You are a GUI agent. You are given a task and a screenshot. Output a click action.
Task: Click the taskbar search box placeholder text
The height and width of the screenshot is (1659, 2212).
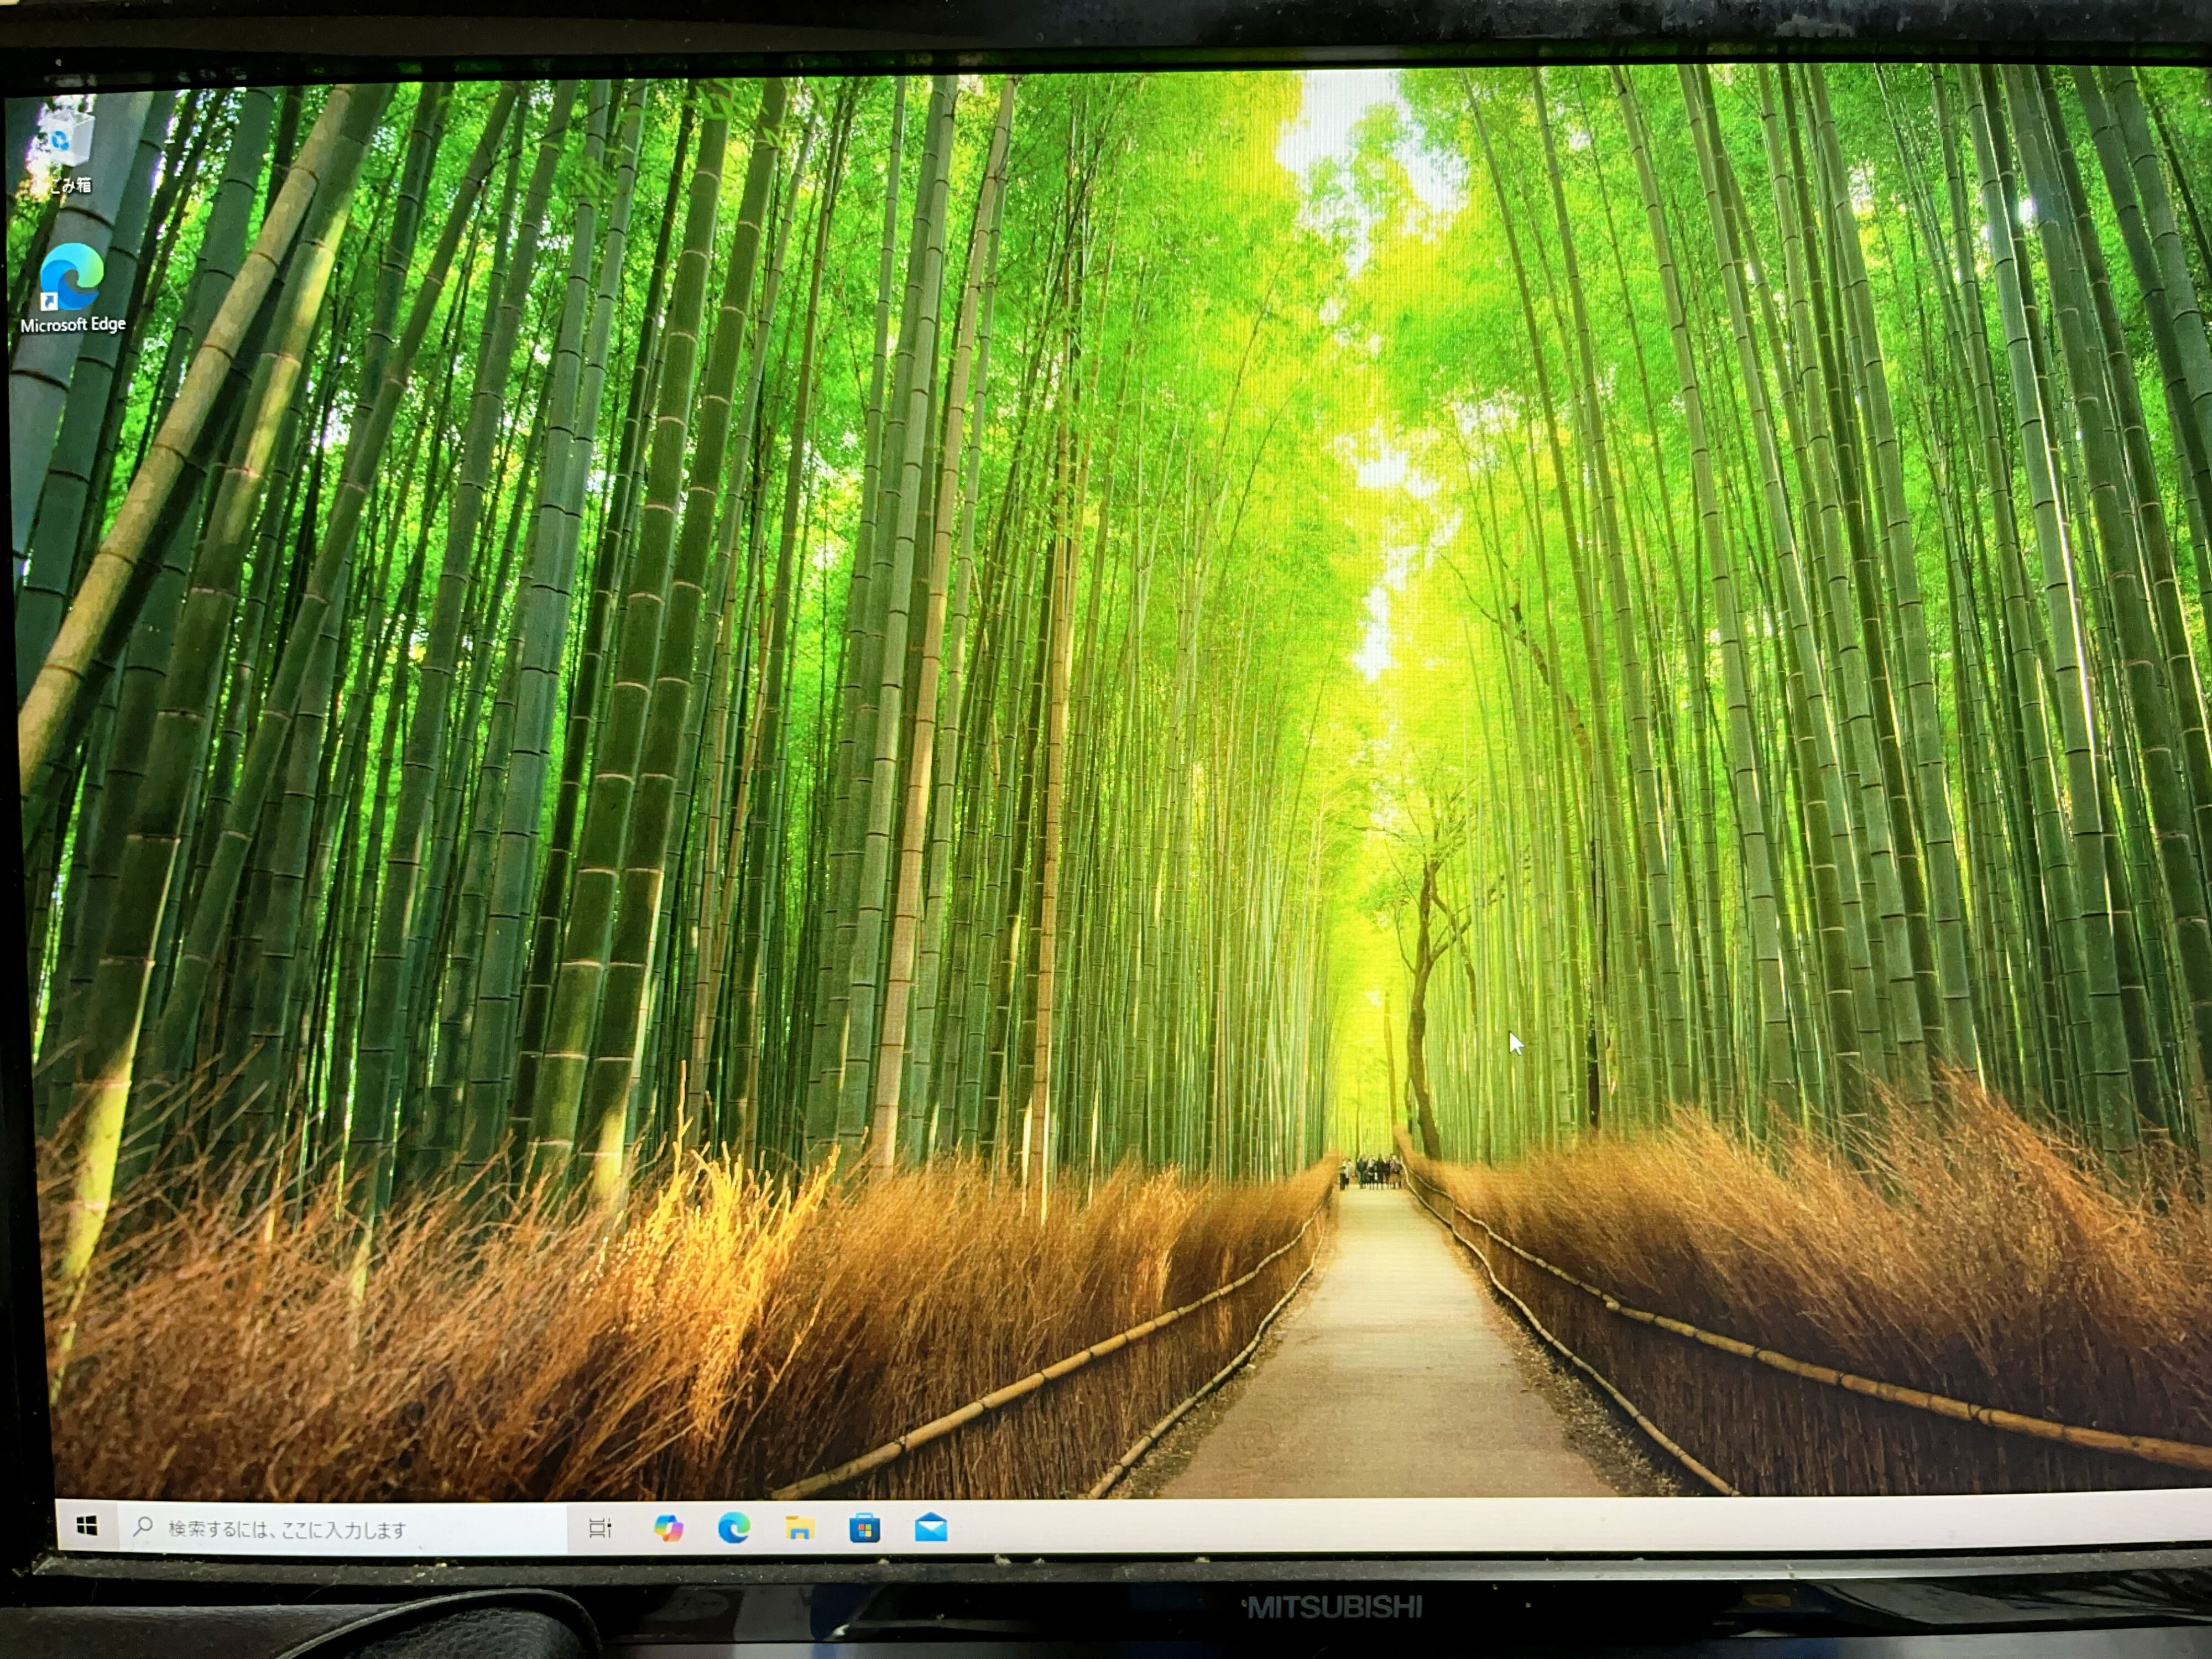[x=287, y=1529]
